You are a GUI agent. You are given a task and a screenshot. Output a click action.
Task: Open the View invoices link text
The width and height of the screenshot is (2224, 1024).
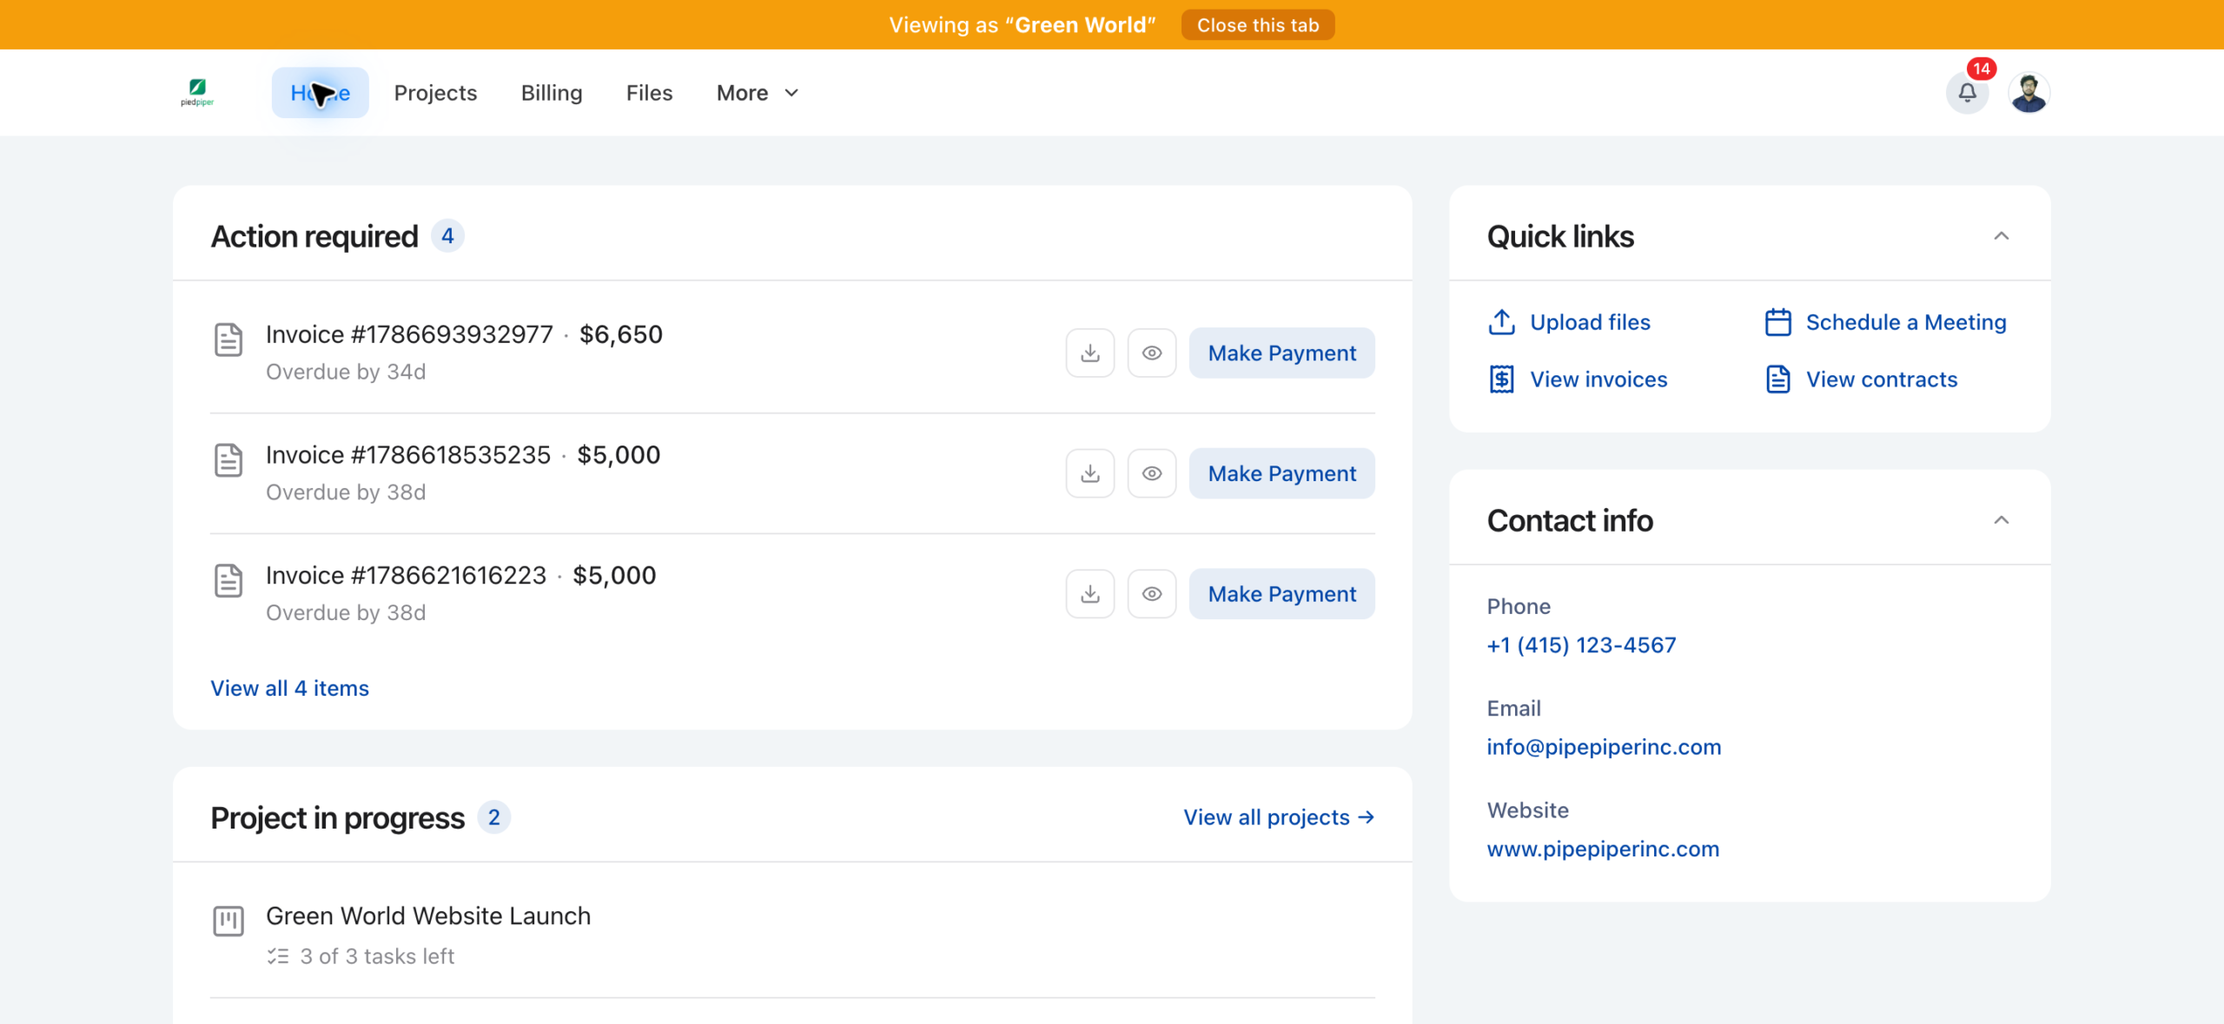(1598, 380)
